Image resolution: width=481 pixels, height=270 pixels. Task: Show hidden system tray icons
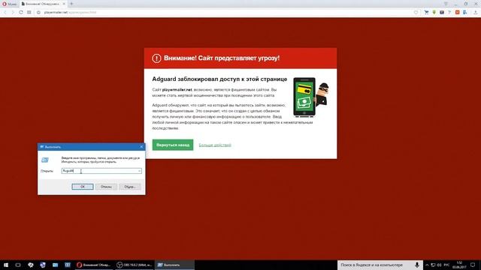click(427, 265)
